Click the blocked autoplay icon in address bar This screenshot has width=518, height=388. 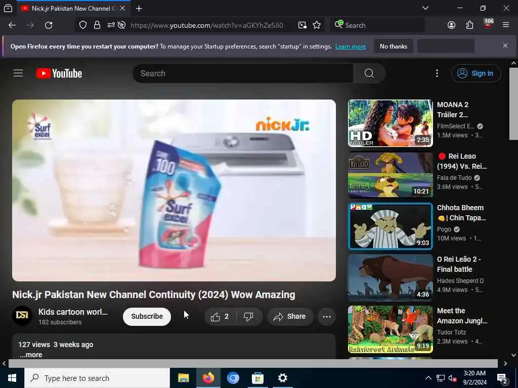click(x=121, y=25)
